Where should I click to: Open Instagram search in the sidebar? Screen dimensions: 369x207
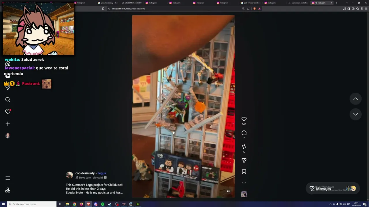8,100
